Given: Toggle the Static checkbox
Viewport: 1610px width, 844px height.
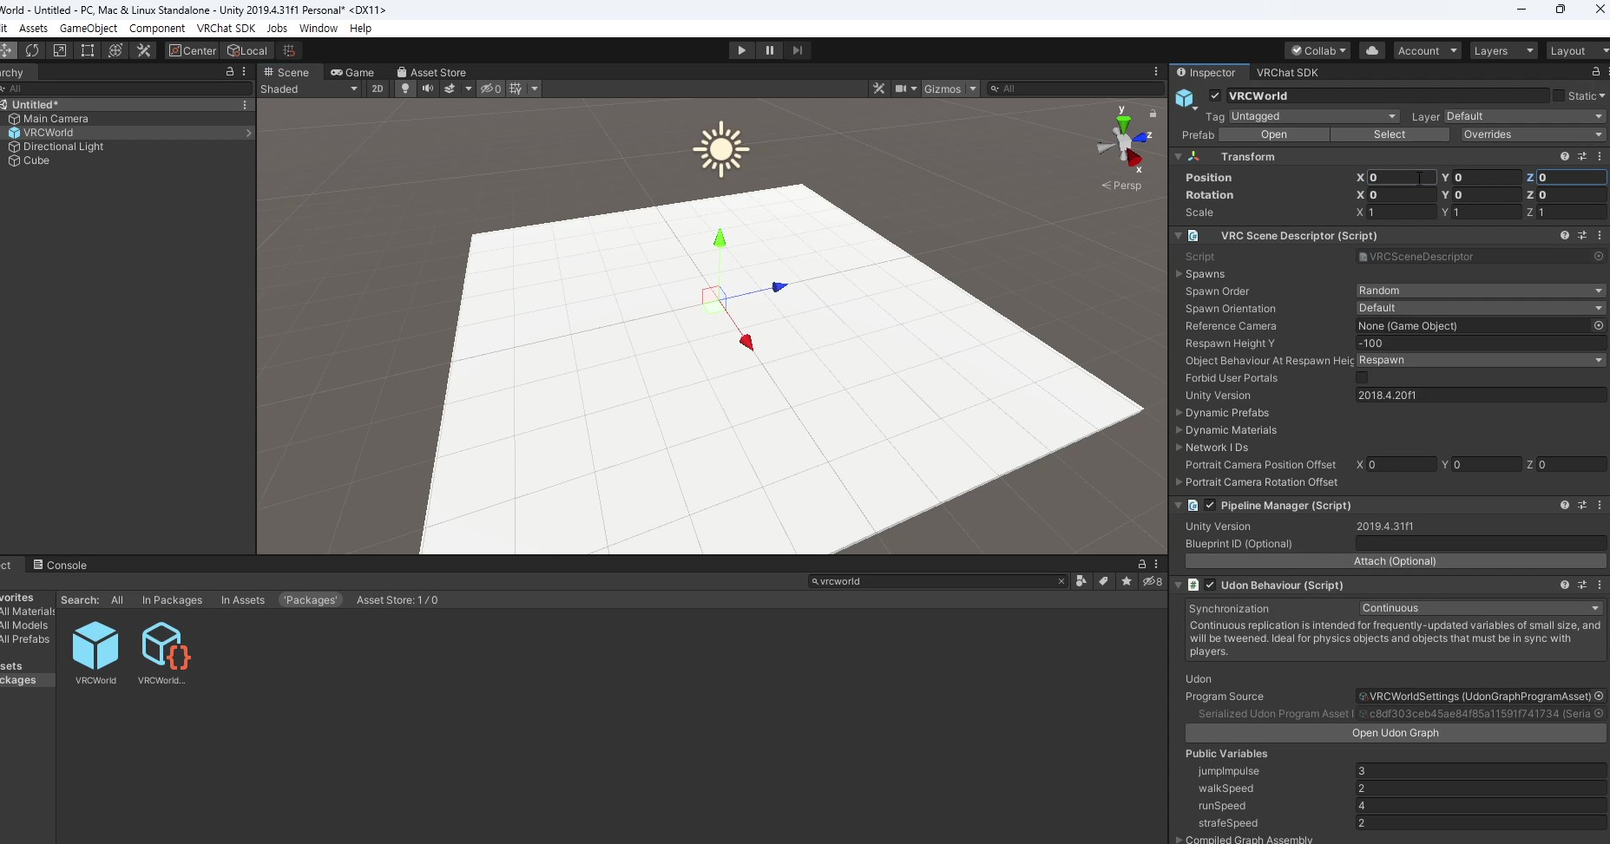Looking at the screenshot, I should pos(1559,95).
